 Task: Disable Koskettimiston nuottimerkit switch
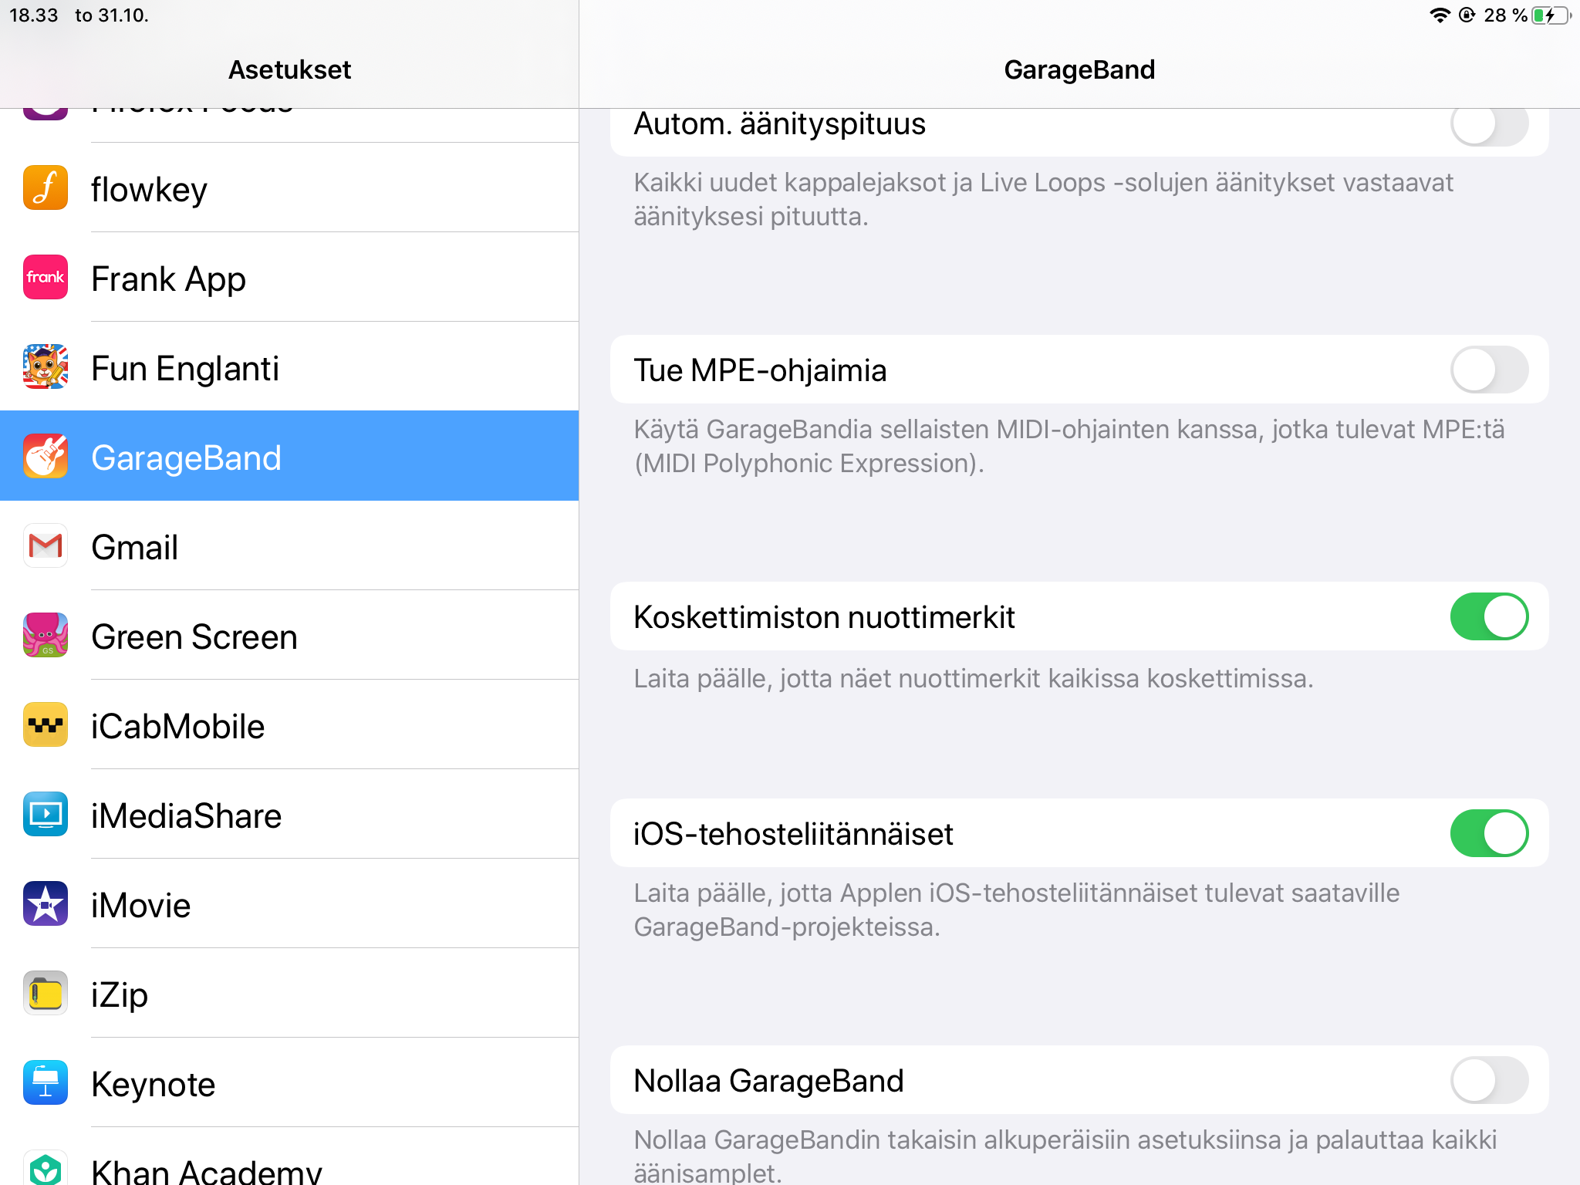pos(1488,616)
